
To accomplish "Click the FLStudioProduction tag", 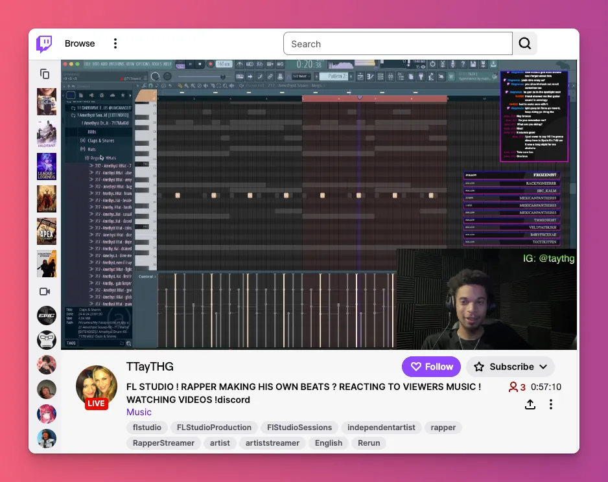I will tap(214, 428).
